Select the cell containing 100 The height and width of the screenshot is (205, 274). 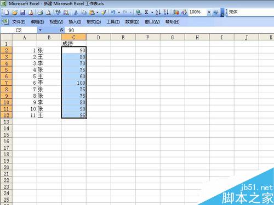(x=74, y=83)
